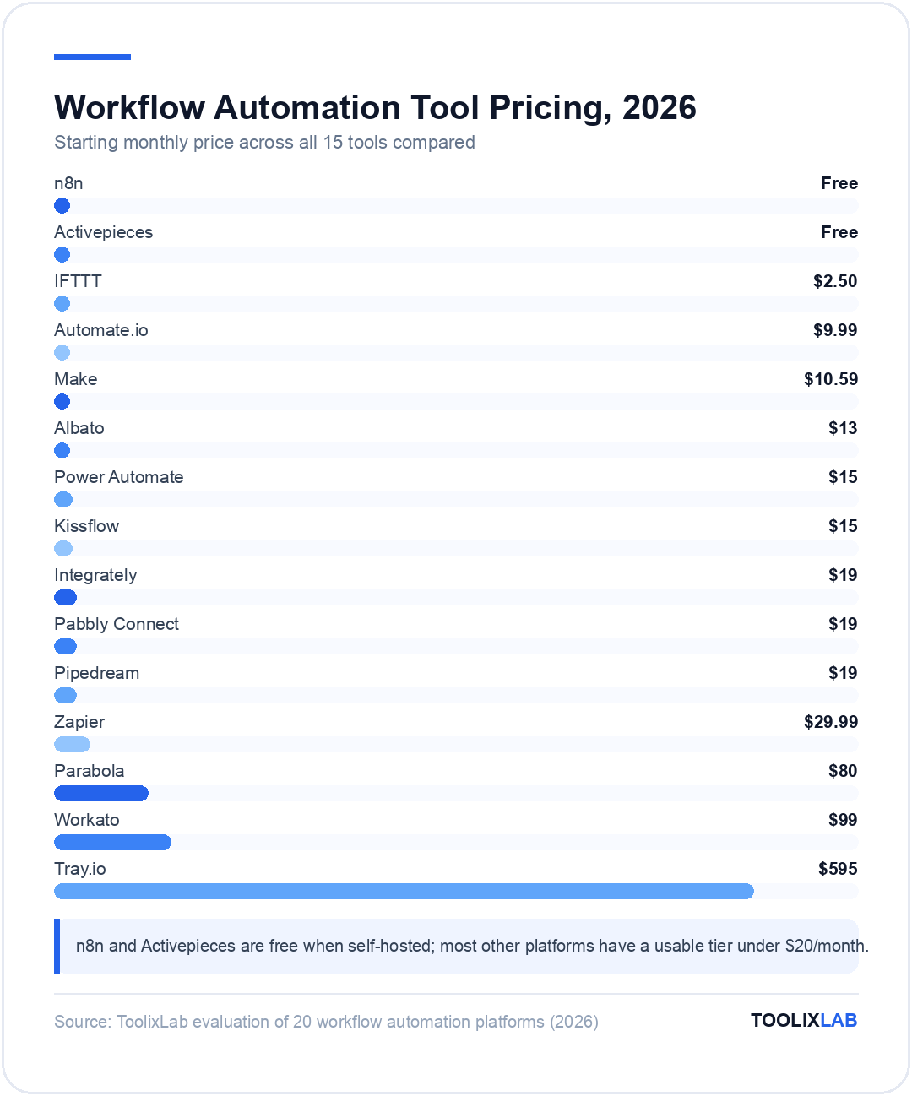
Task: Click the Workato price bar
Action: point(112,843)
